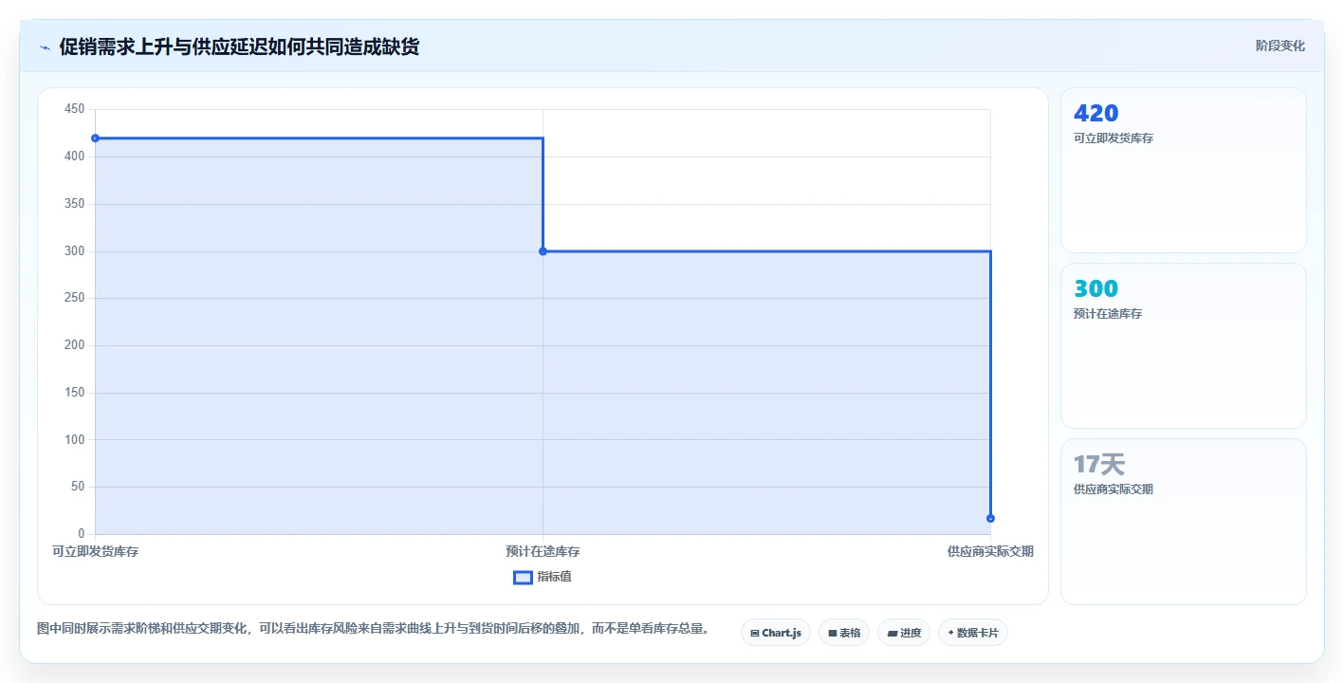Click the data point near value 17
Screen dimensions: 1344x683
(990, 518)
